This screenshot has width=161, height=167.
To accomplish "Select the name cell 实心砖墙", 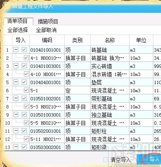I will [110, 66].
